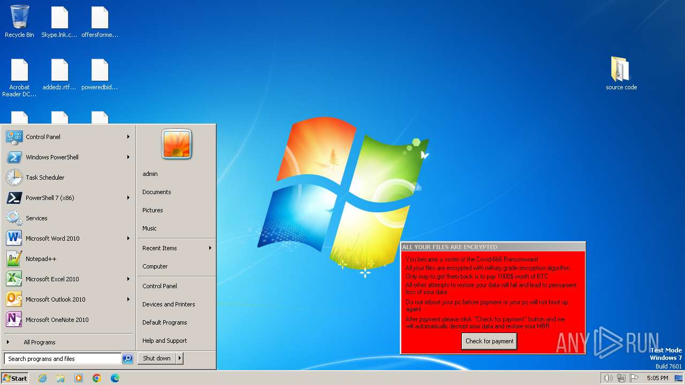Expand the Microsoft Word 2010 recent files arrow
The width and height of the screenshot is (685, 385).
(128, 238)
